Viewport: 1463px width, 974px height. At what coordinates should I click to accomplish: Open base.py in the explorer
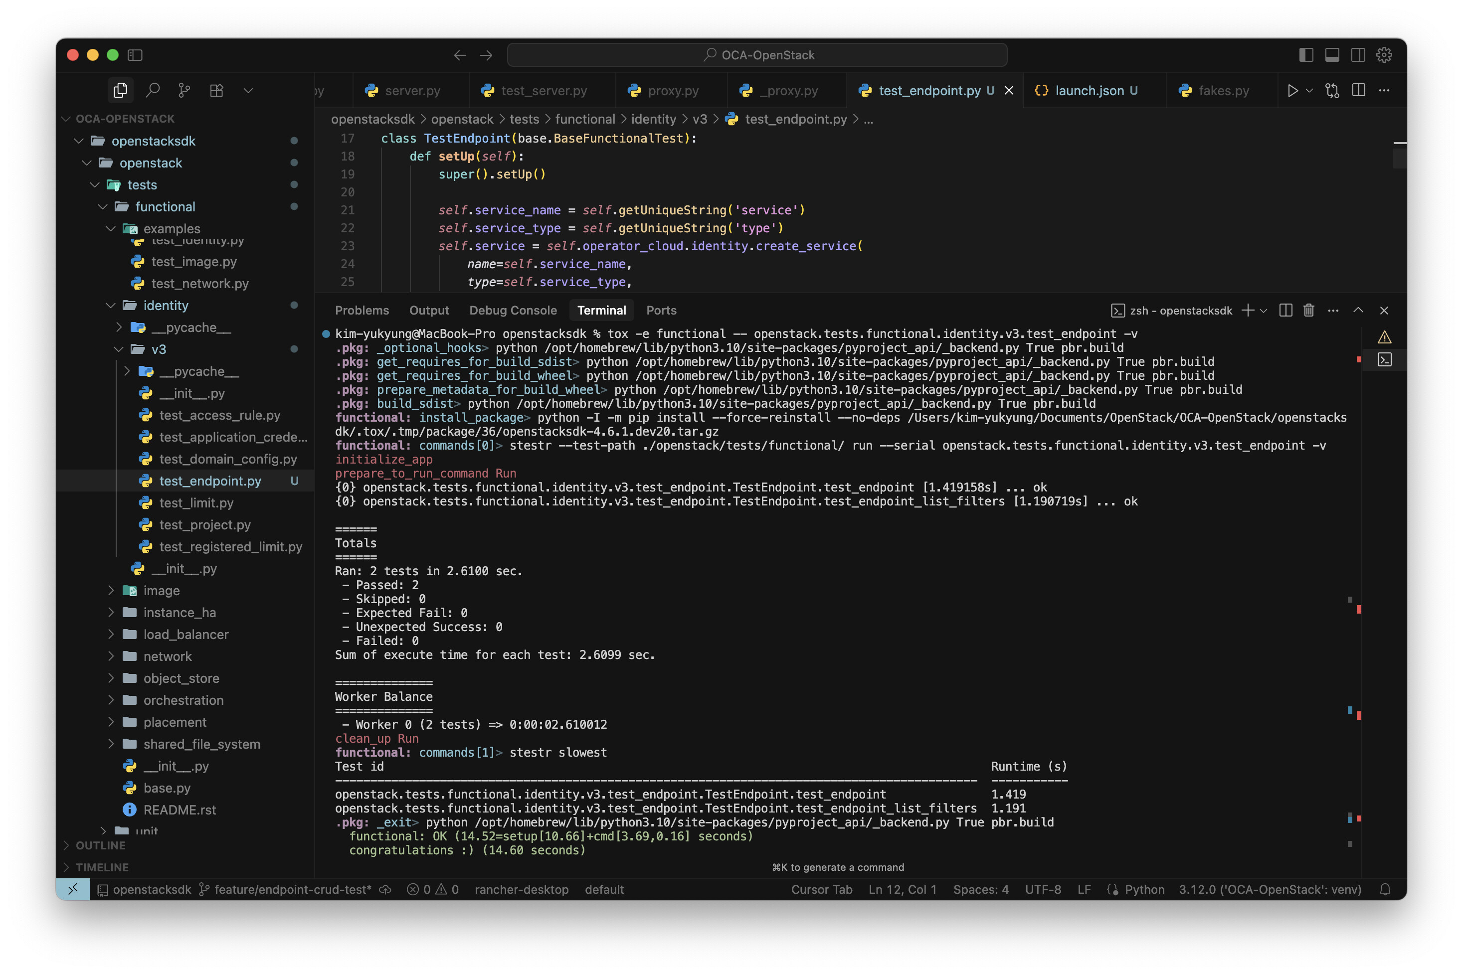[185, 788]
